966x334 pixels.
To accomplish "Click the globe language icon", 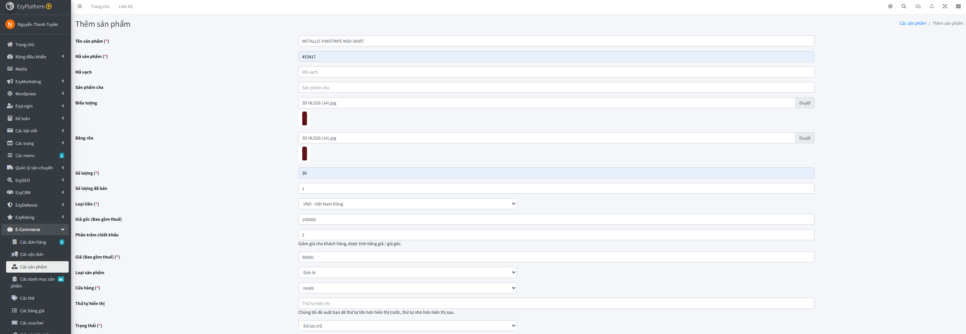I will coord(890,6).
